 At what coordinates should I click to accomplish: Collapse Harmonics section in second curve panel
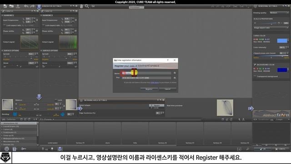41,15
